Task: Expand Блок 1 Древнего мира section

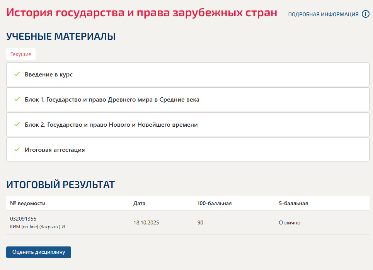Action: pyautogui.click(x=112, y=100)
